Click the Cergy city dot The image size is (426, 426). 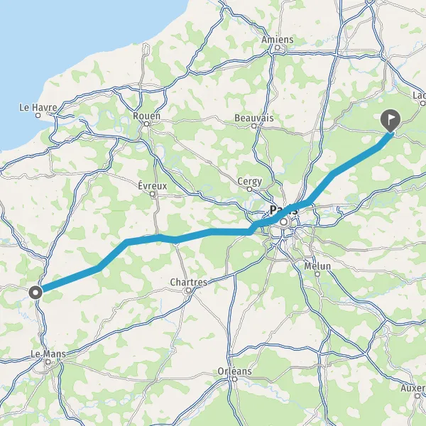[250, 190]
